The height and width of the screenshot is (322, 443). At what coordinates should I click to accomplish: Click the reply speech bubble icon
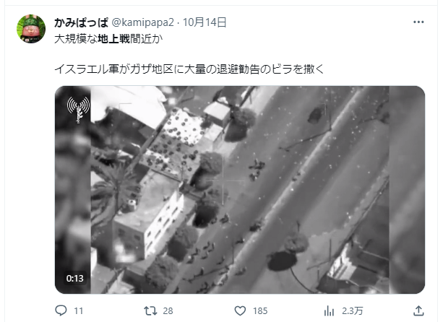pos(61,310)
